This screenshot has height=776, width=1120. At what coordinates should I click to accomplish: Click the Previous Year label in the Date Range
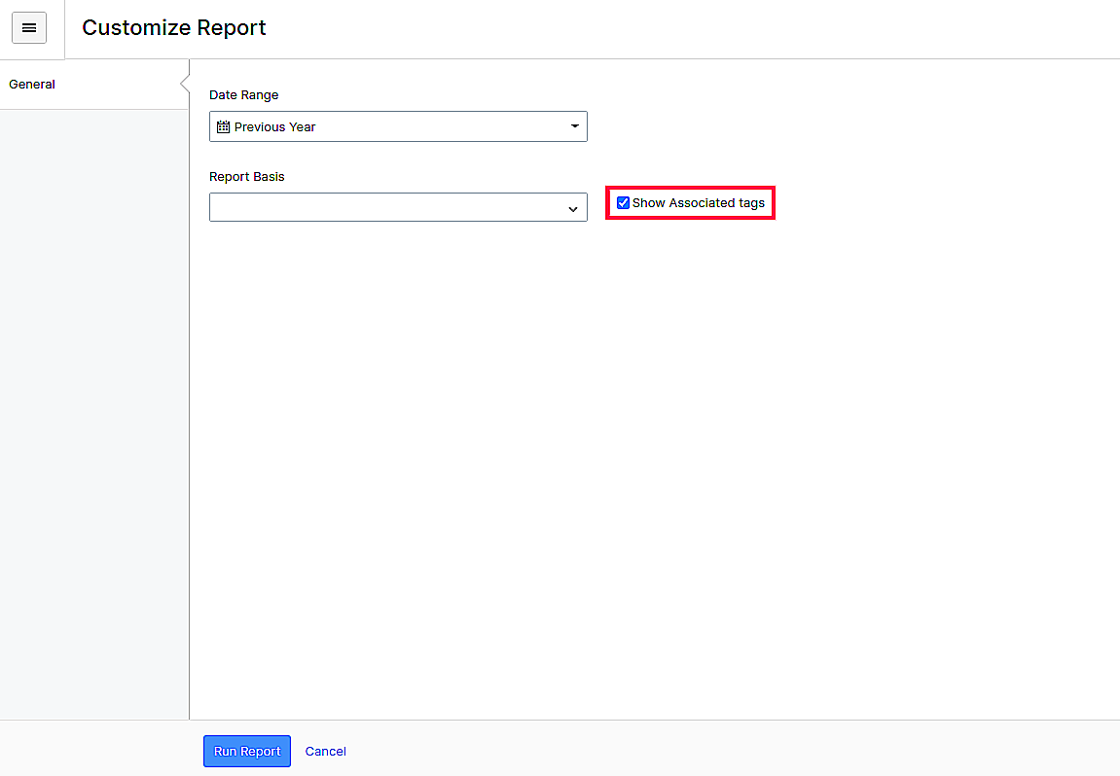coord(277,126)
